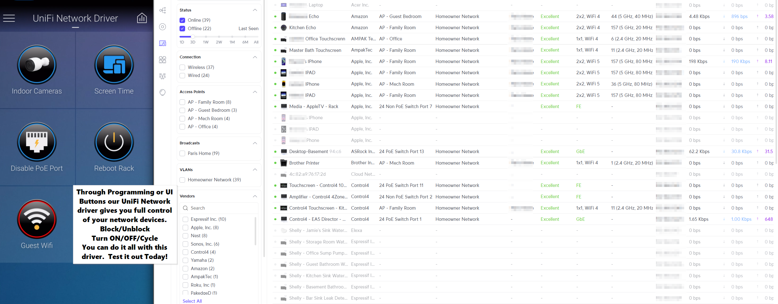This screenshot has height=304, width=778.
Task: Collapse the Vendors filter section
Action: [255, 196]
